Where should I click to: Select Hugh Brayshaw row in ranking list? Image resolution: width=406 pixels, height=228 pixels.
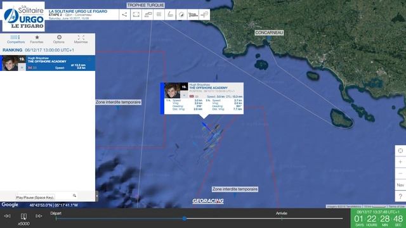(x=48, y=63)
